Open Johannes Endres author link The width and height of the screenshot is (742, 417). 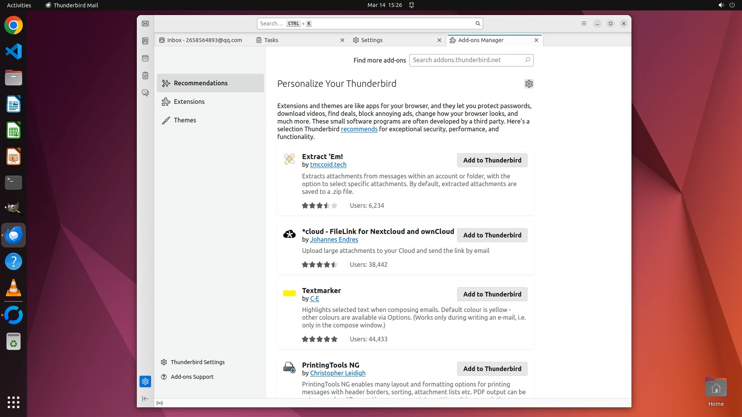coord(334,239)
